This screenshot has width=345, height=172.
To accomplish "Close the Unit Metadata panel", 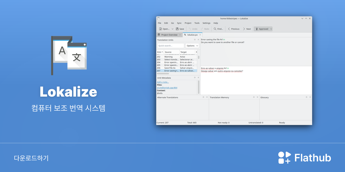I will pyautogui.click(x=198, y=77).
